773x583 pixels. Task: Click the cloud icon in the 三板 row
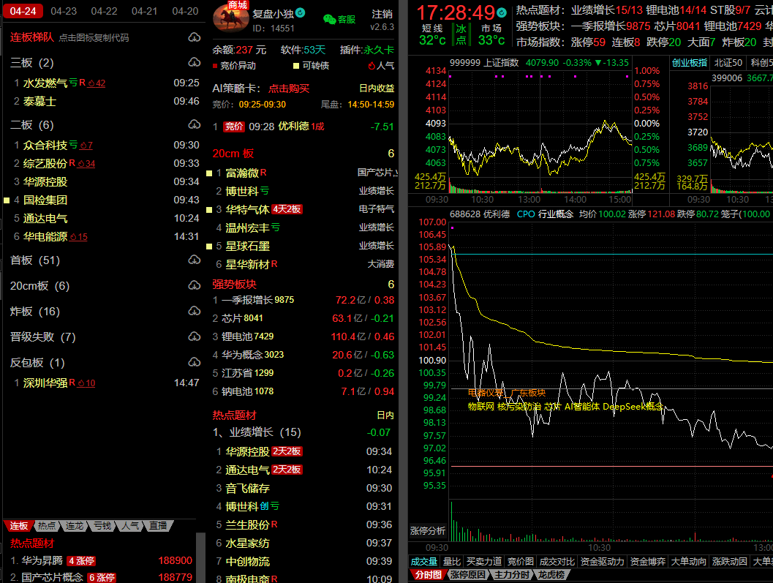(194, 63)
